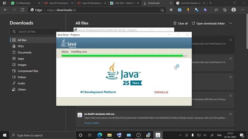Reload the page with refresh icon
248x139 pixels.
22,10
